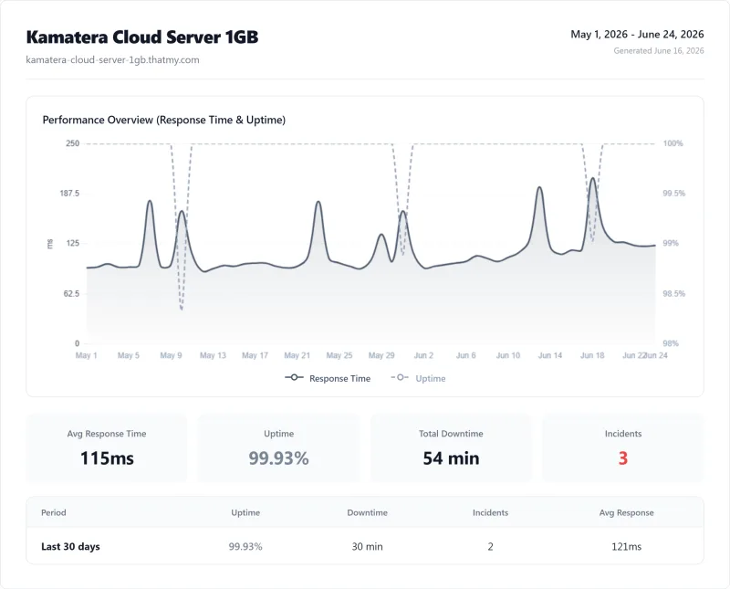Select the 30 min downtime cell
This screenshot has width=730, height=589.
(x=367, y=546)
